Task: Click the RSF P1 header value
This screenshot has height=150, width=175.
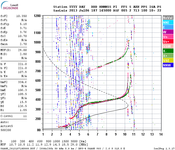Action: (116, 10)
